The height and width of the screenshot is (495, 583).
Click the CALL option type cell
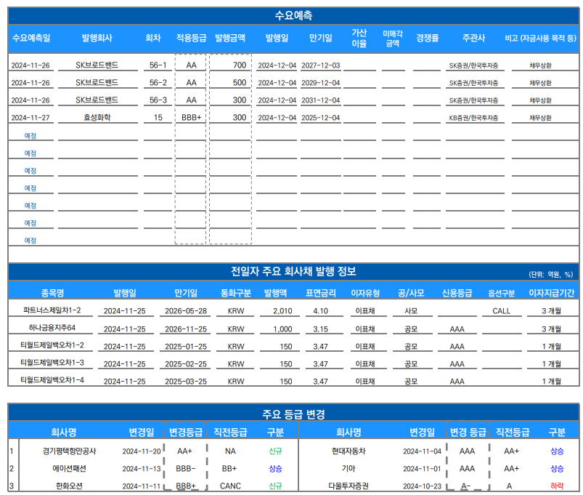501,311
